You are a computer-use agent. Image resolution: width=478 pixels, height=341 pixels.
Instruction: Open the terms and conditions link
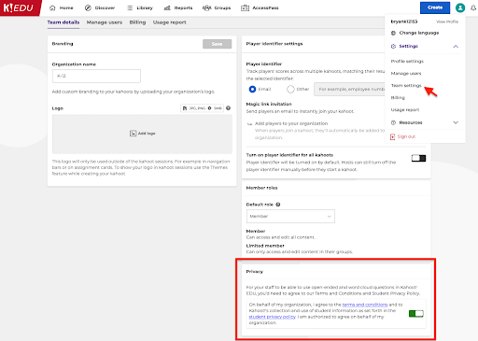pos(365,305)
